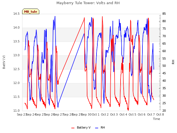Click the Oct 2 date tick label
This screenshot has width=177, height=133.
pos(105,114)
